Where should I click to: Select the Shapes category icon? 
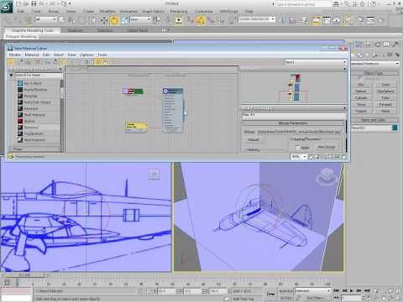tap(360, 55)
